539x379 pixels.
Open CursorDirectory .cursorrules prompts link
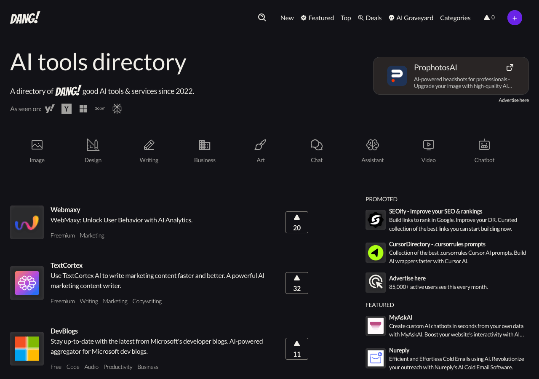click(437, 244)
